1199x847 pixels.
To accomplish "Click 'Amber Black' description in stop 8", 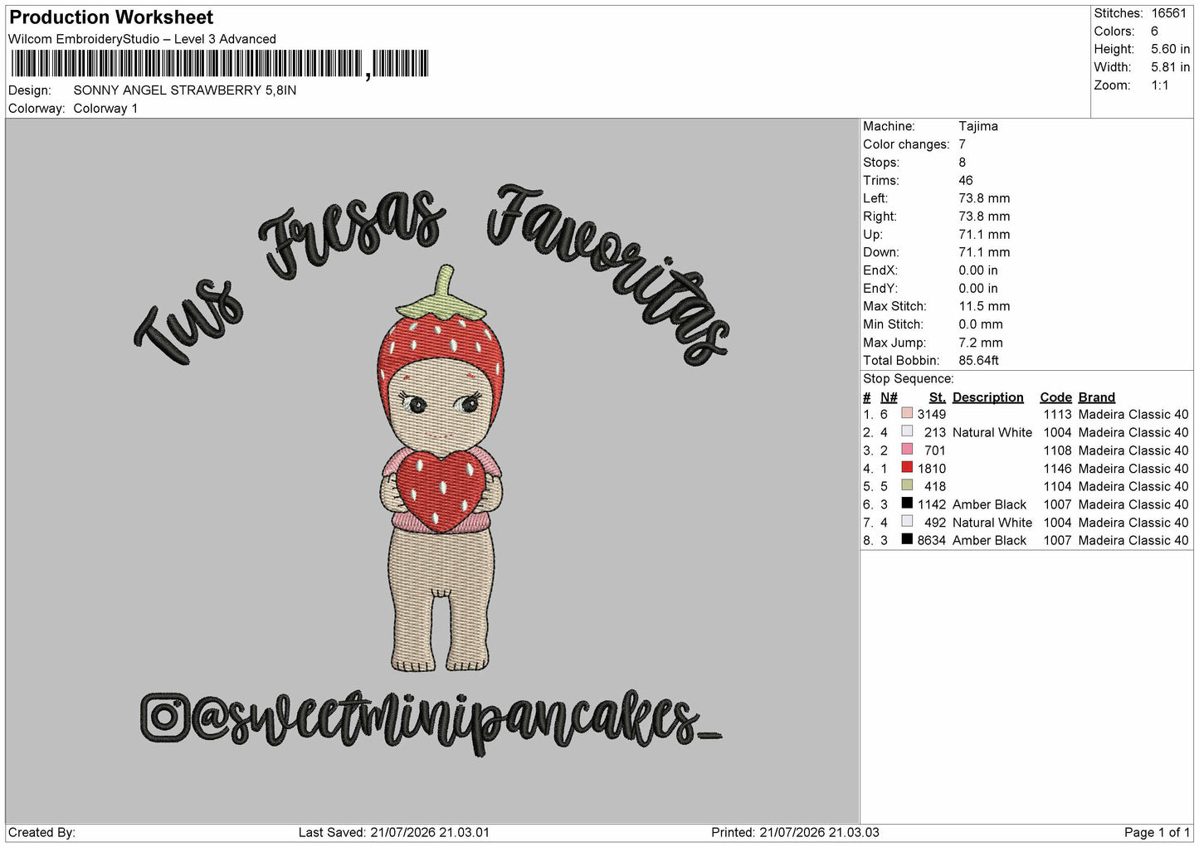I will click(989, 541).
